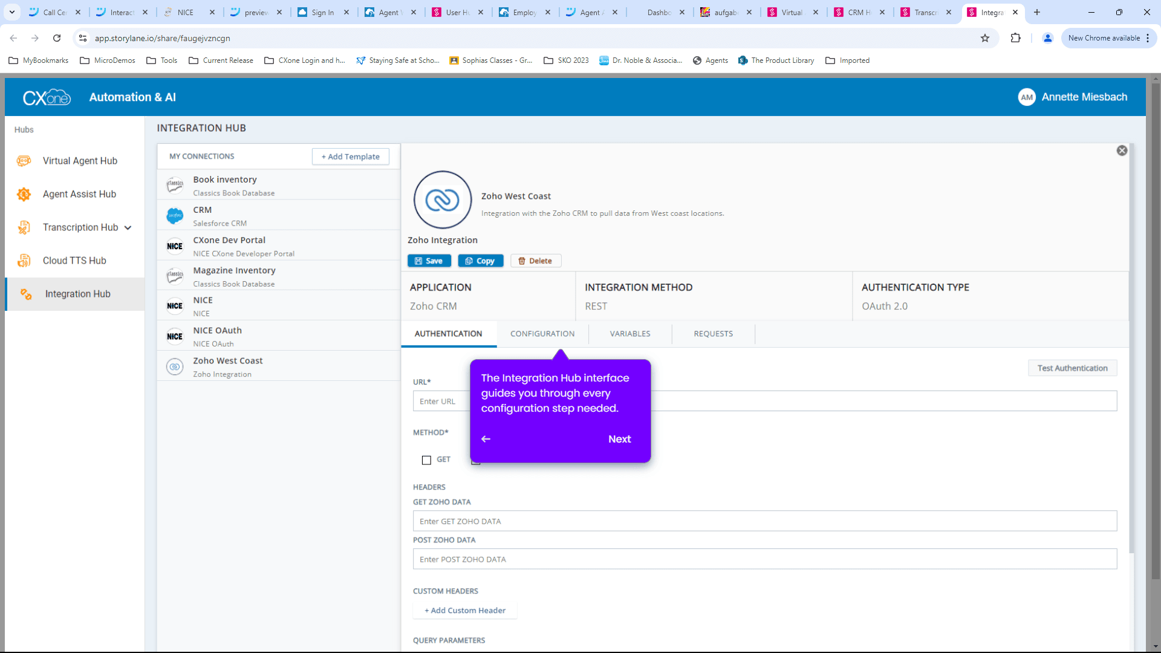Open the Current Release bookmark folder
The image size is (1161, 653).
click(221, 60)
